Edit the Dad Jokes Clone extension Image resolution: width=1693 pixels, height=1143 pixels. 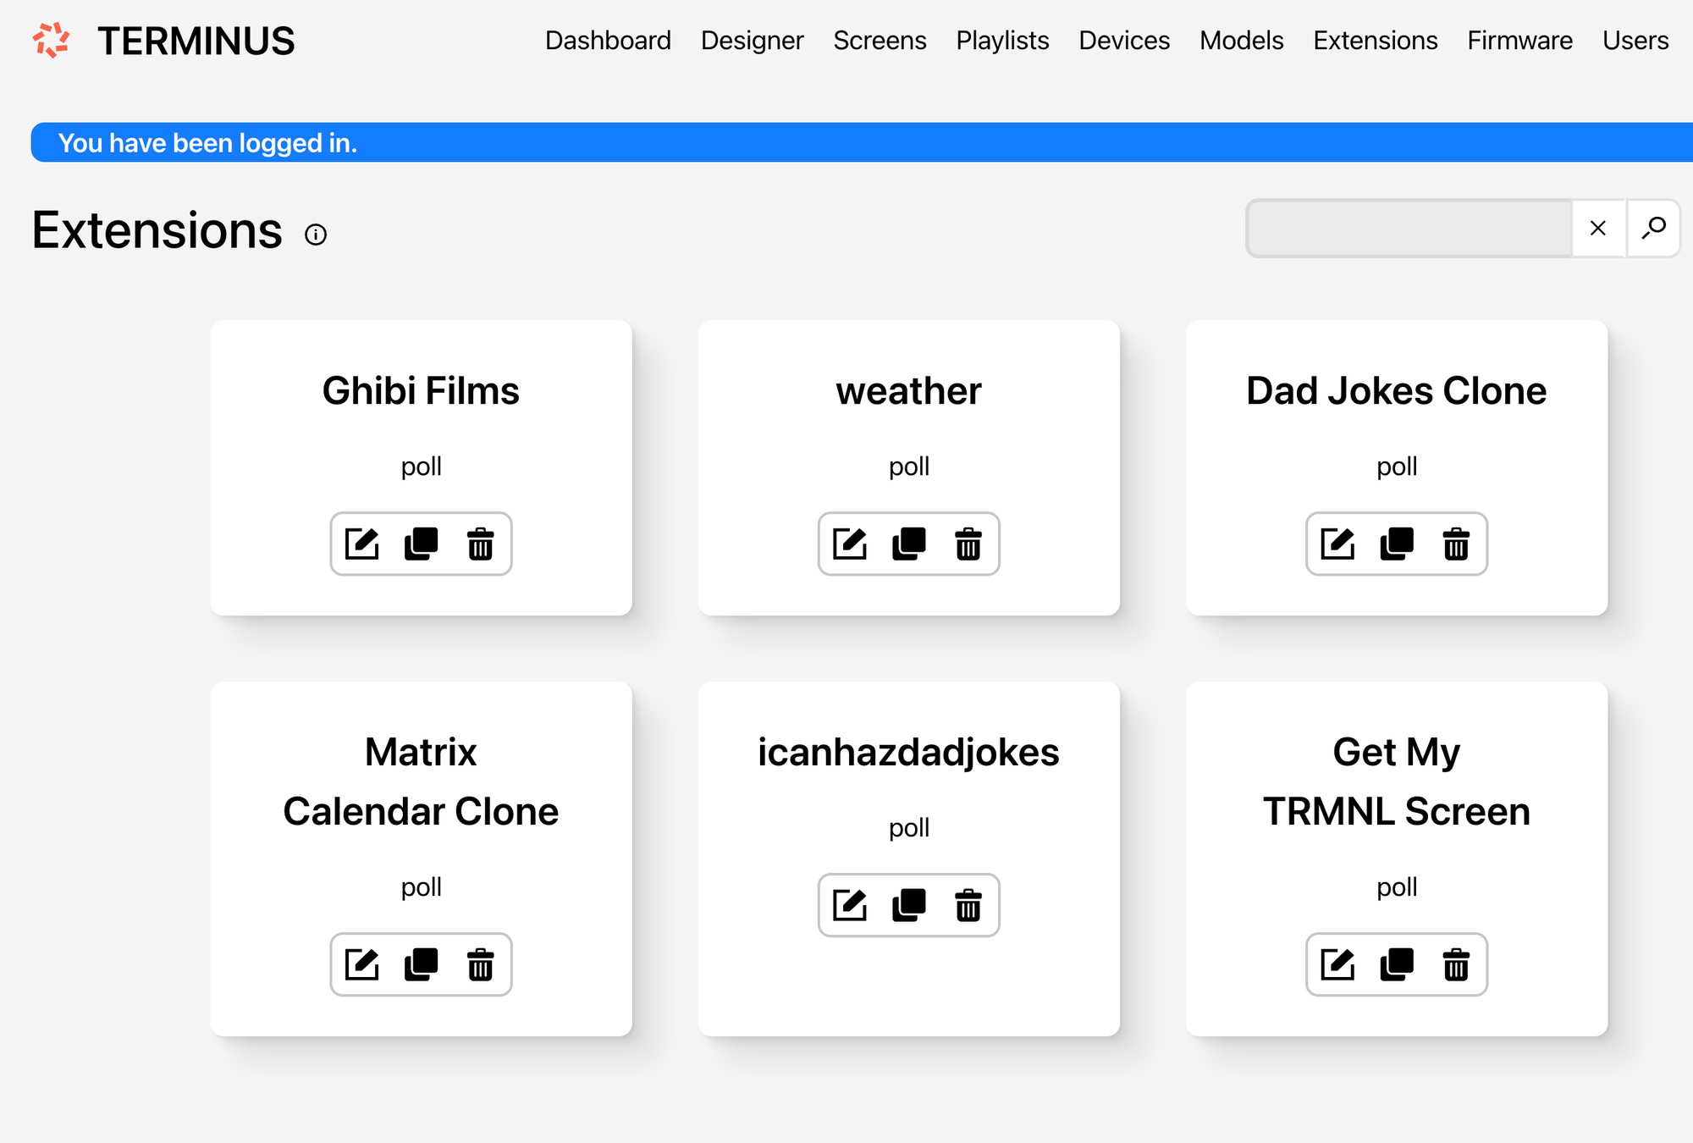tap(1337, 544)
